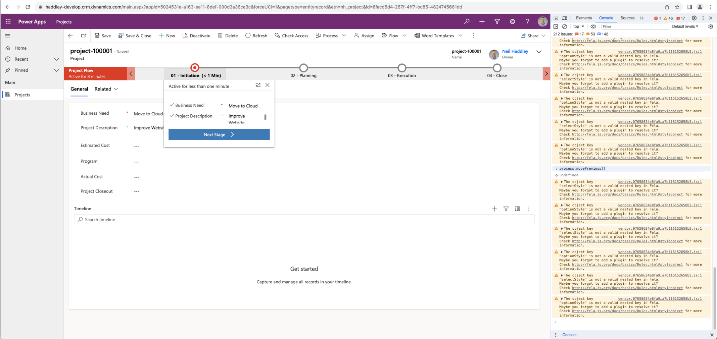Open the settings gear in Power Apps header
The width and height of the screenshot is (717, 339).
click(x=512, y=21)
